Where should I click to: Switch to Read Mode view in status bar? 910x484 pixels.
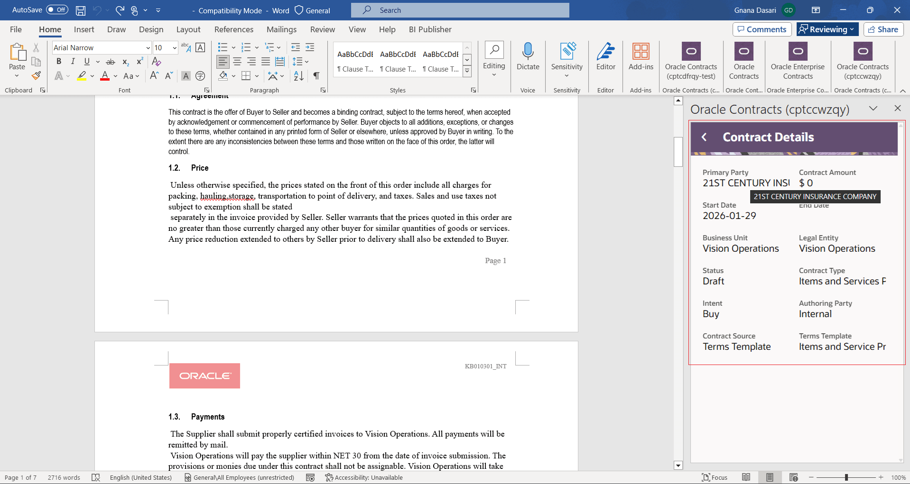(746, 477)
